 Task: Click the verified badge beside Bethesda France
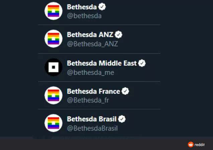(x=125, y=91)
